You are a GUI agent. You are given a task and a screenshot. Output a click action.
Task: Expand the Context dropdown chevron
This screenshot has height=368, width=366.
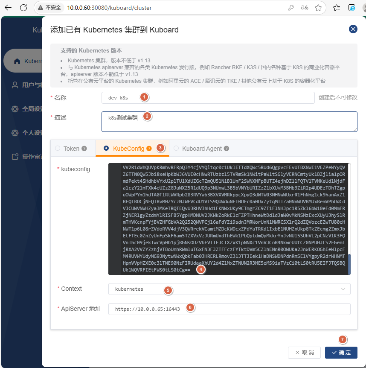click(343, 289)
